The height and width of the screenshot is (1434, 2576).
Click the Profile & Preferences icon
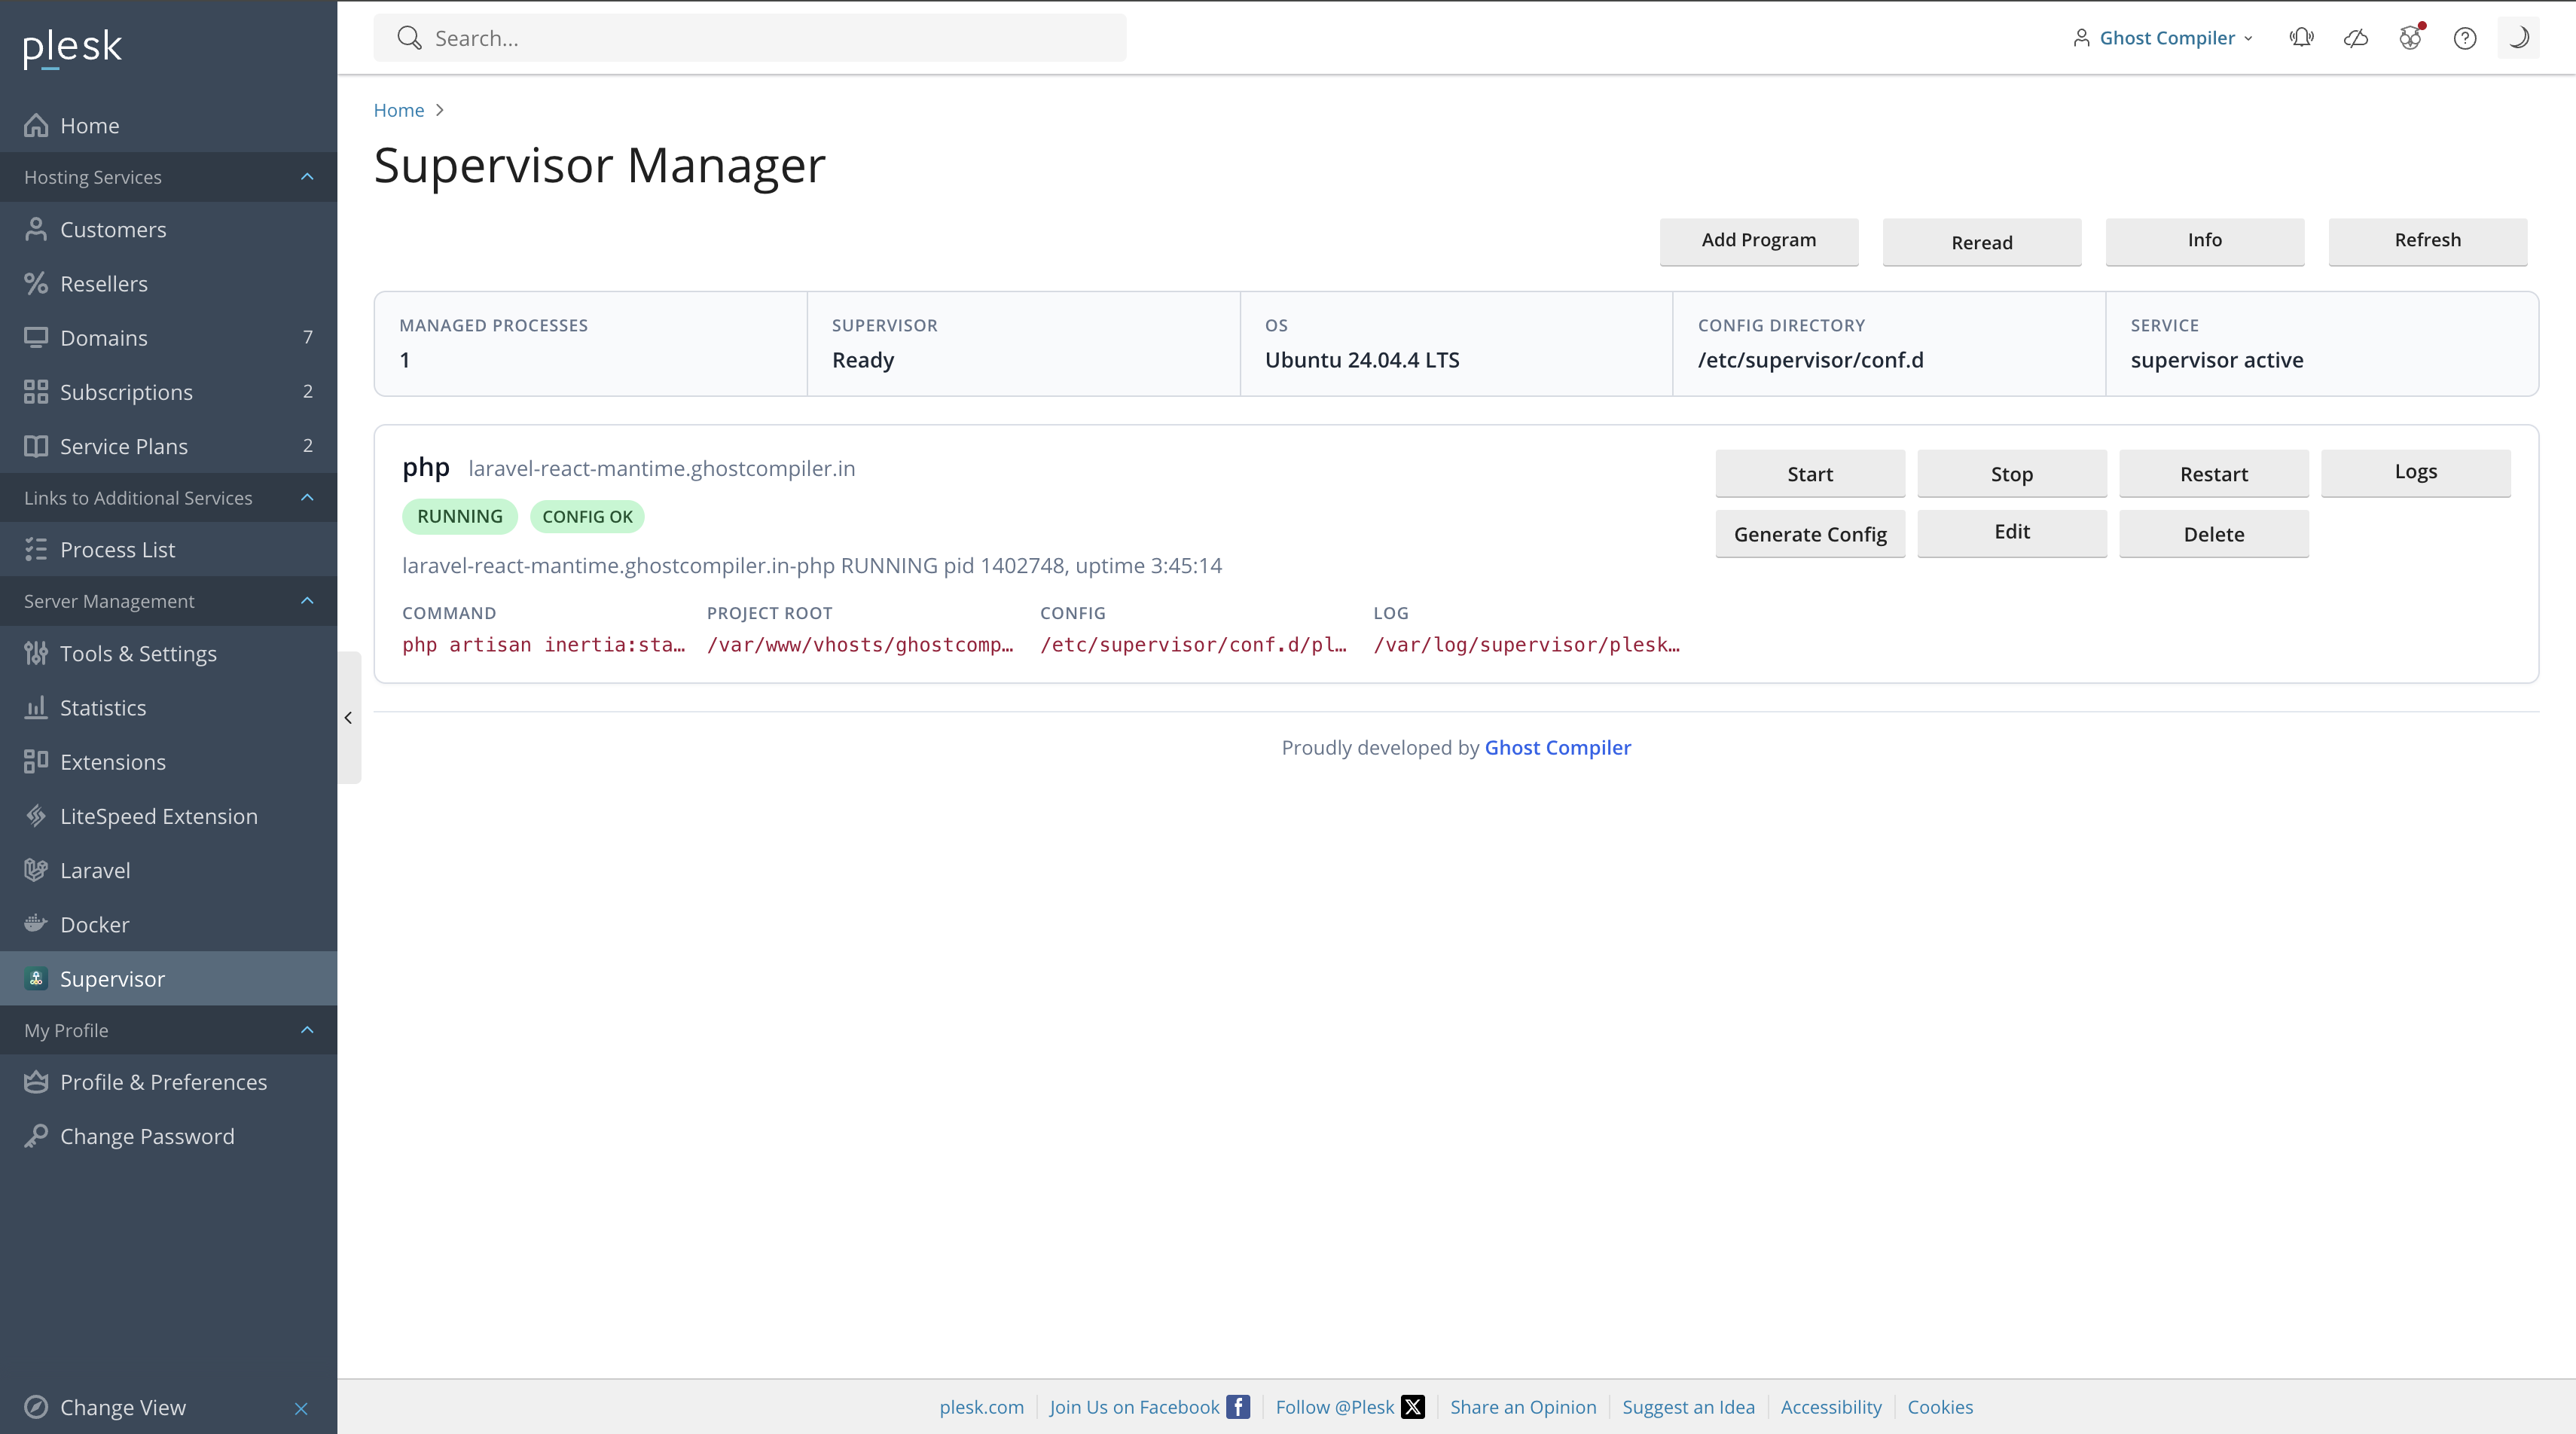click(x=36, y=1082)
